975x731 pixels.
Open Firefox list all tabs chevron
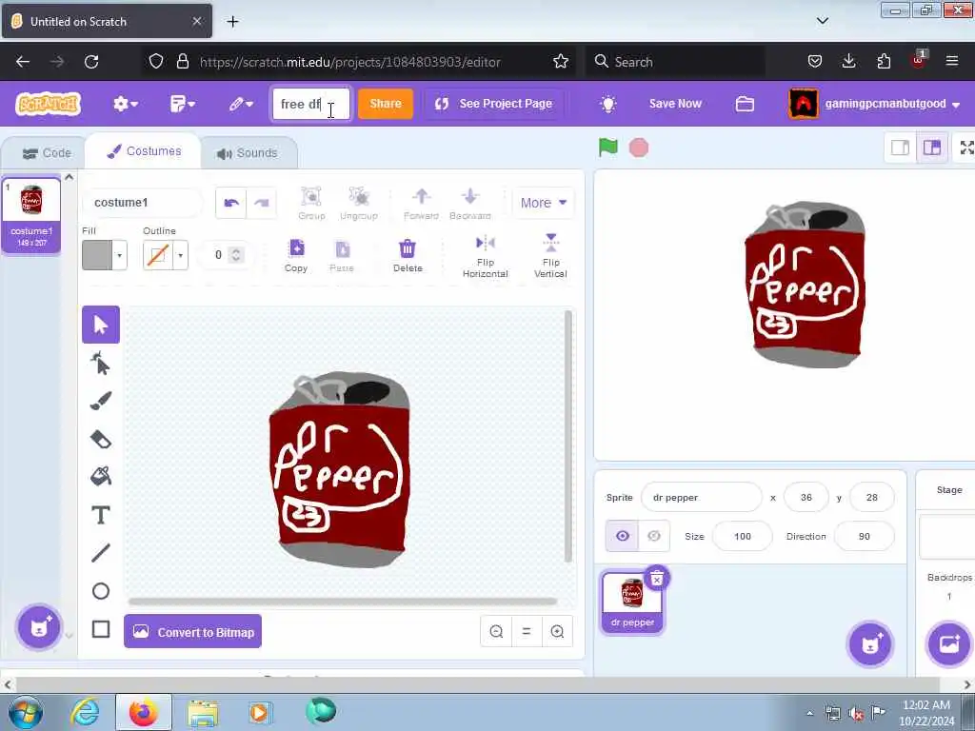tap(823, 21)
